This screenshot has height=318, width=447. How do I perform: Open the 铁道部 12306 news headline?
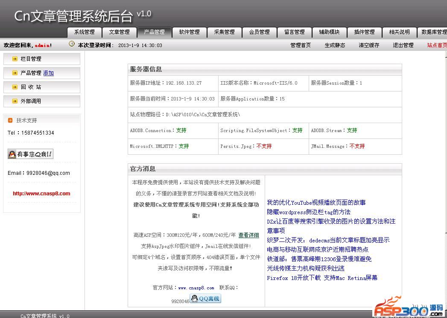[319, 259]
